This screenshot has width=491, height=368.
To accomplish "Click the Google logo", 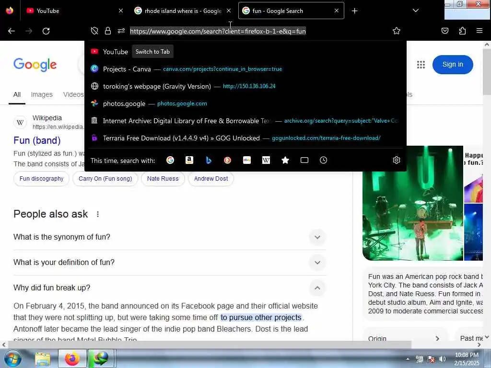I will tap(35, 65).
